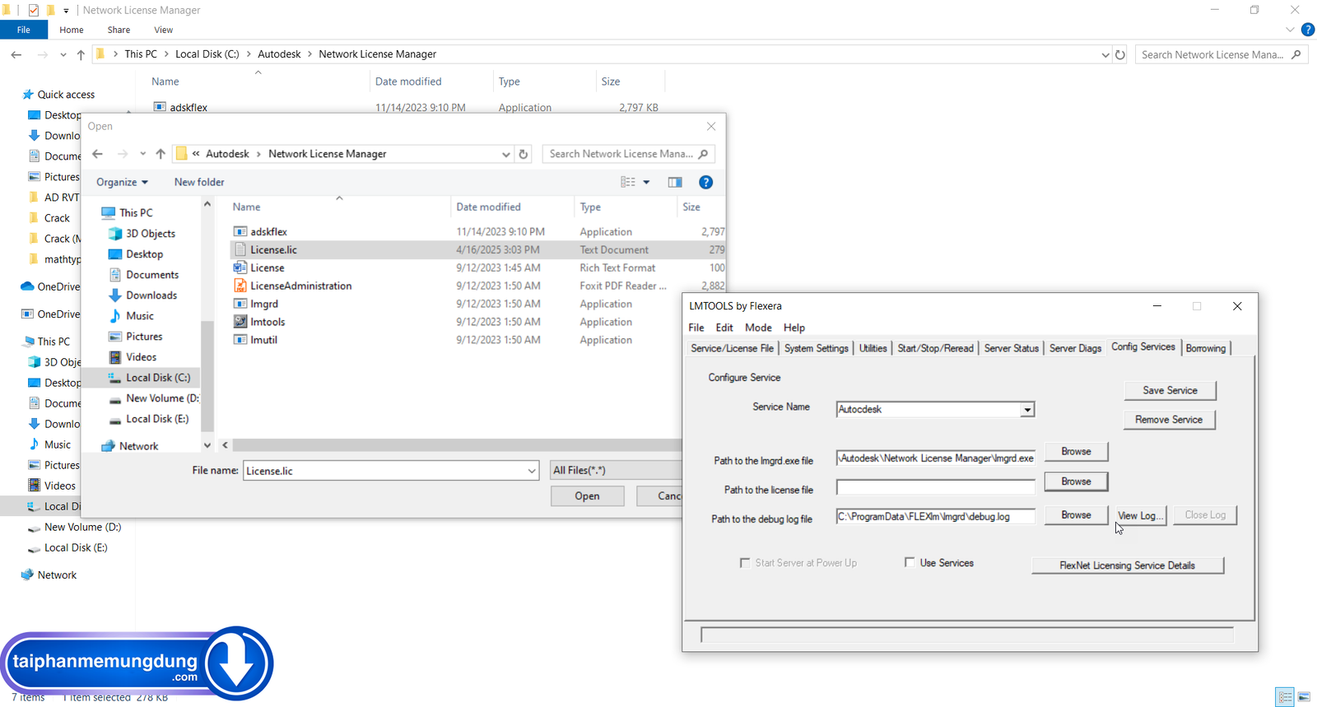1317x707 pixels.
Task: Expand the Open dialog address bar history dropdown
Action: coord(505,154)
